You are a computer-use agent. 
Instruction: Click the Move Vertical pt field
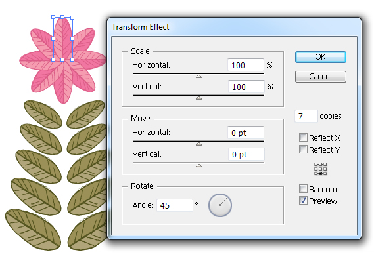point(246,154)
